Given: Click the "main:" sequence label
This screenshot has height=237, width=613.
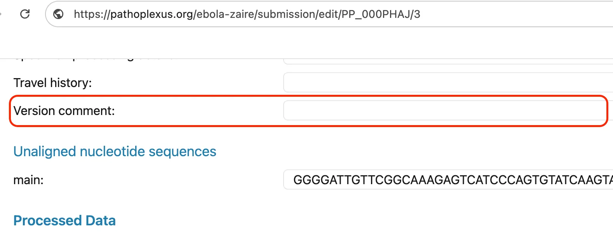Looking at the screenshot, I should click(x=28, y=180).
